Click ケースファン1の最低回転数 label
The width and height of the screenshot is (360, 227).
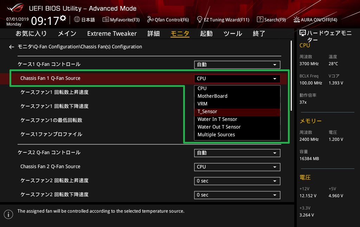[x=51, y=120]
